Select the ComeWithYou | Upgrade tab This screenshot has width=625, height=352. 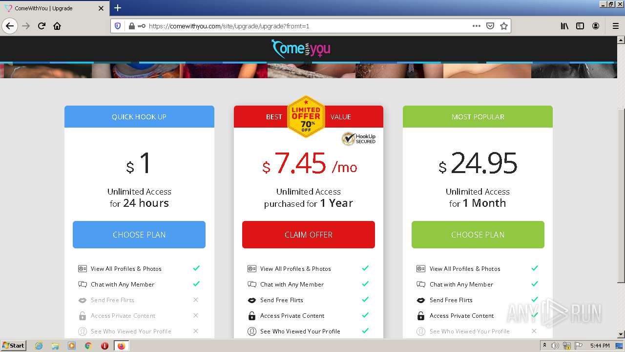(x=54, y=8)
